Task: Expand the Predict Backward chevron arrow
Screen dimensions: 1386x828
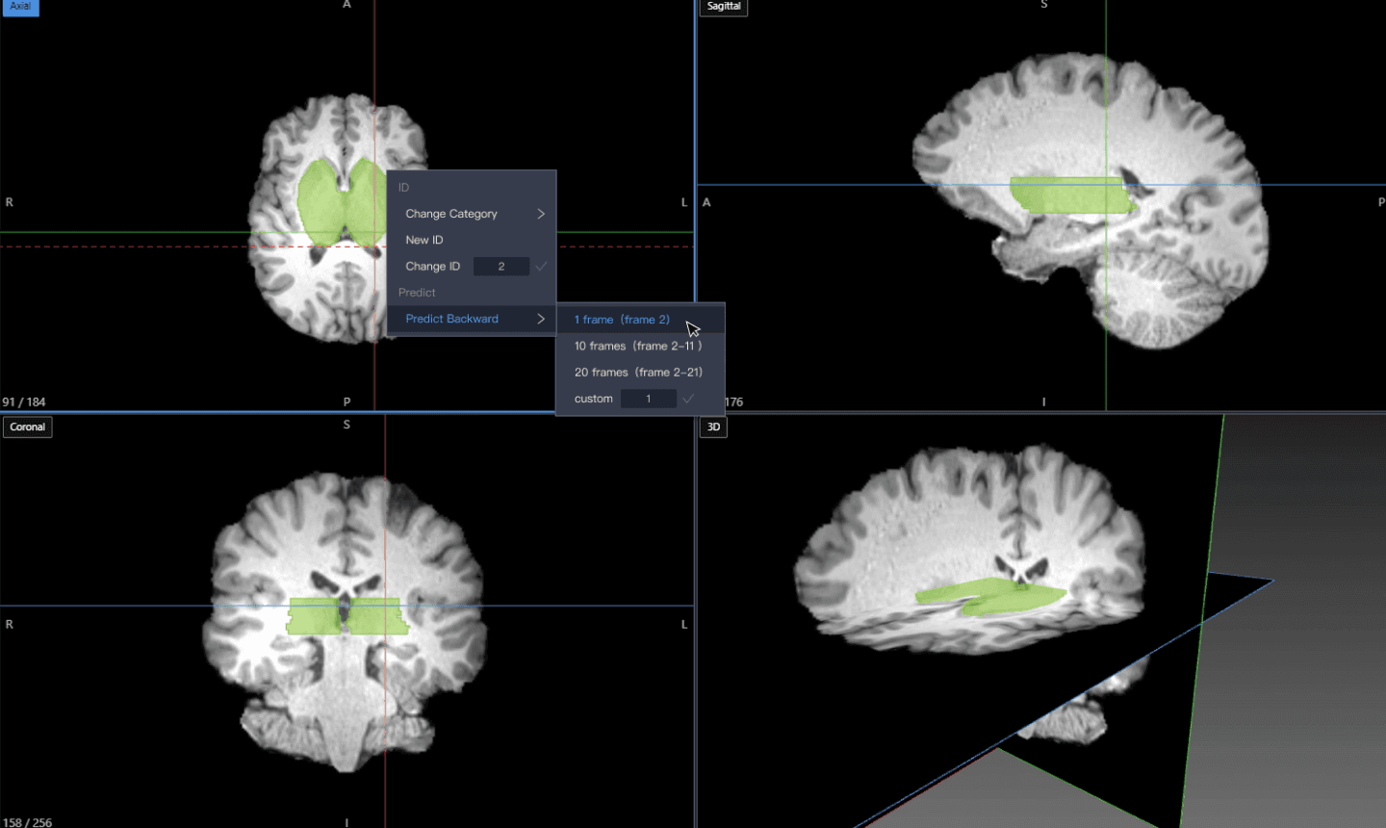Action: (541, 319)
